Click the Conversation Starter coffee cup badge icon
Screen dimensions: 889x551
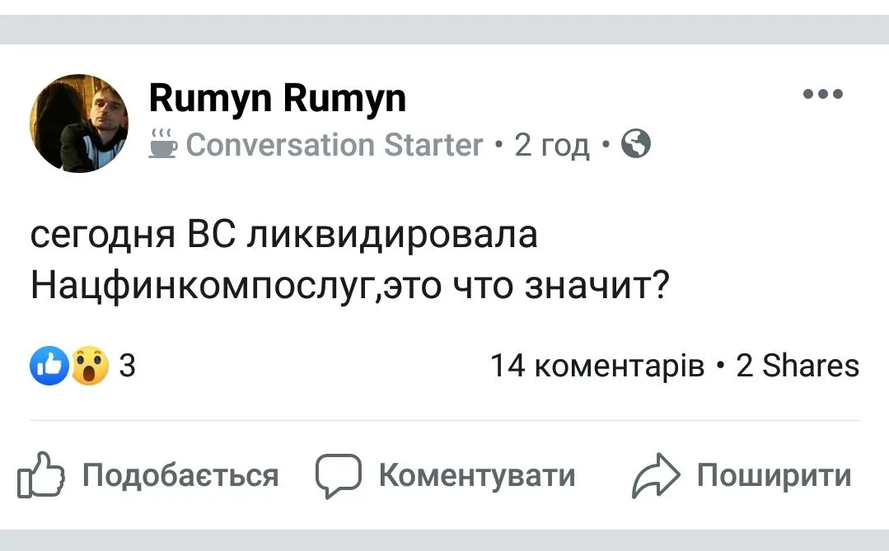click(162, 144)
